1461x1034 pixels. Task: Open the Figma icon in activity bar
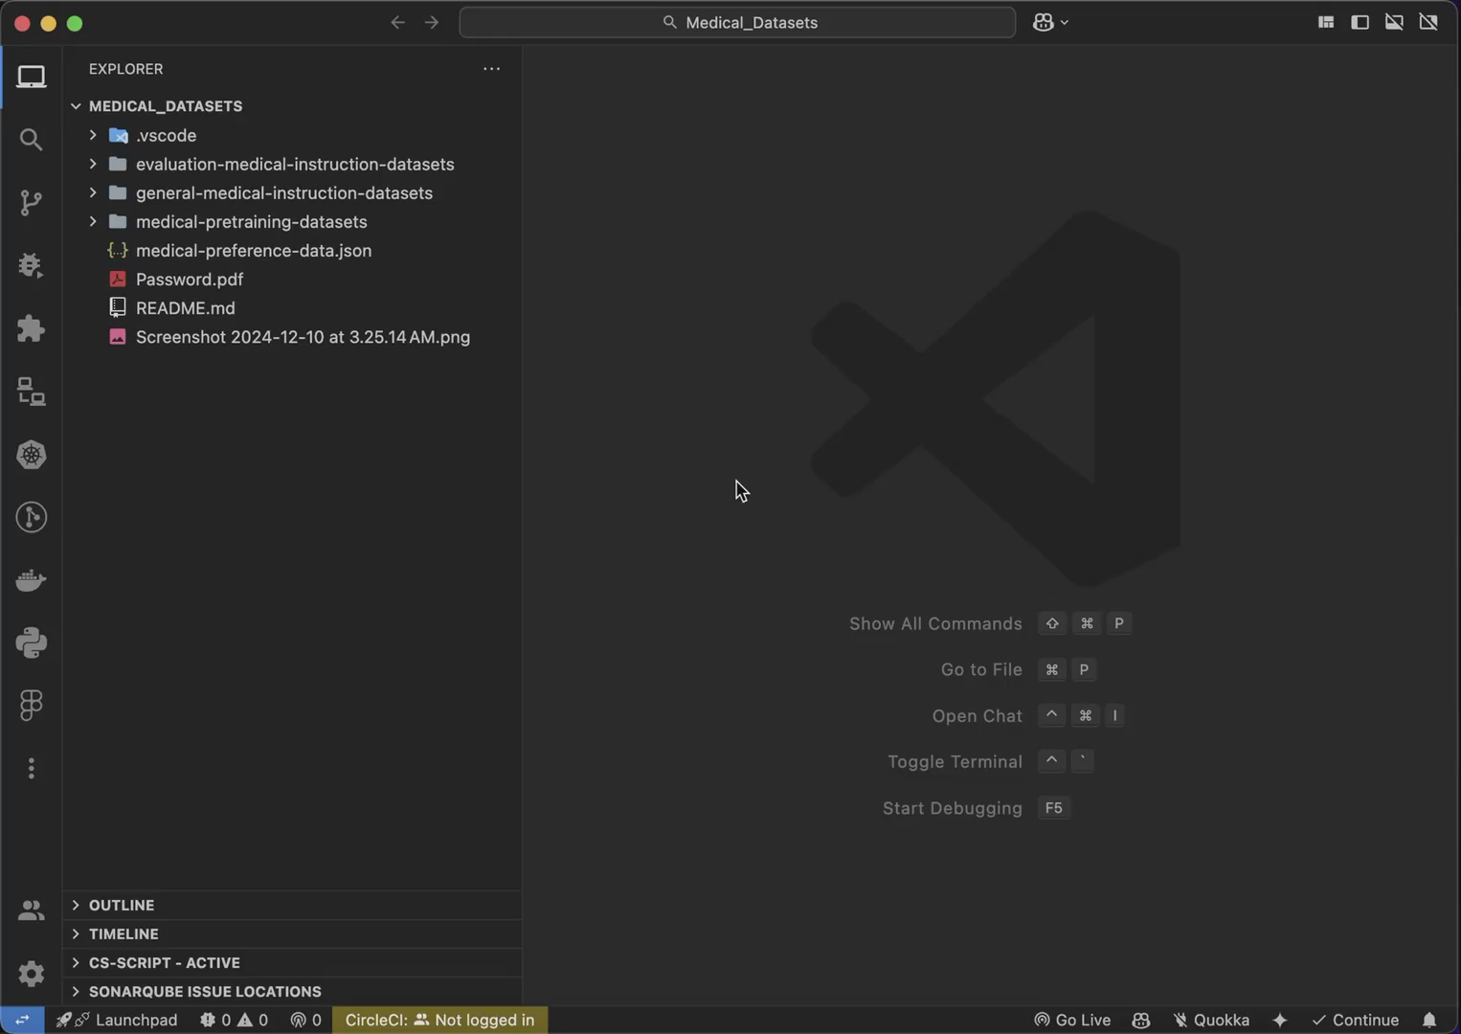click(31, 706)
